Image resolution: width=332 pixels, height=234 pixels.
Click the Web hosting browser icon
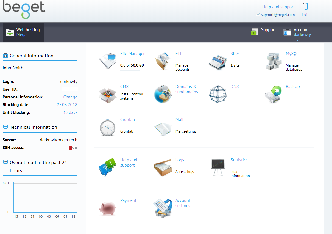pos(10,32)
